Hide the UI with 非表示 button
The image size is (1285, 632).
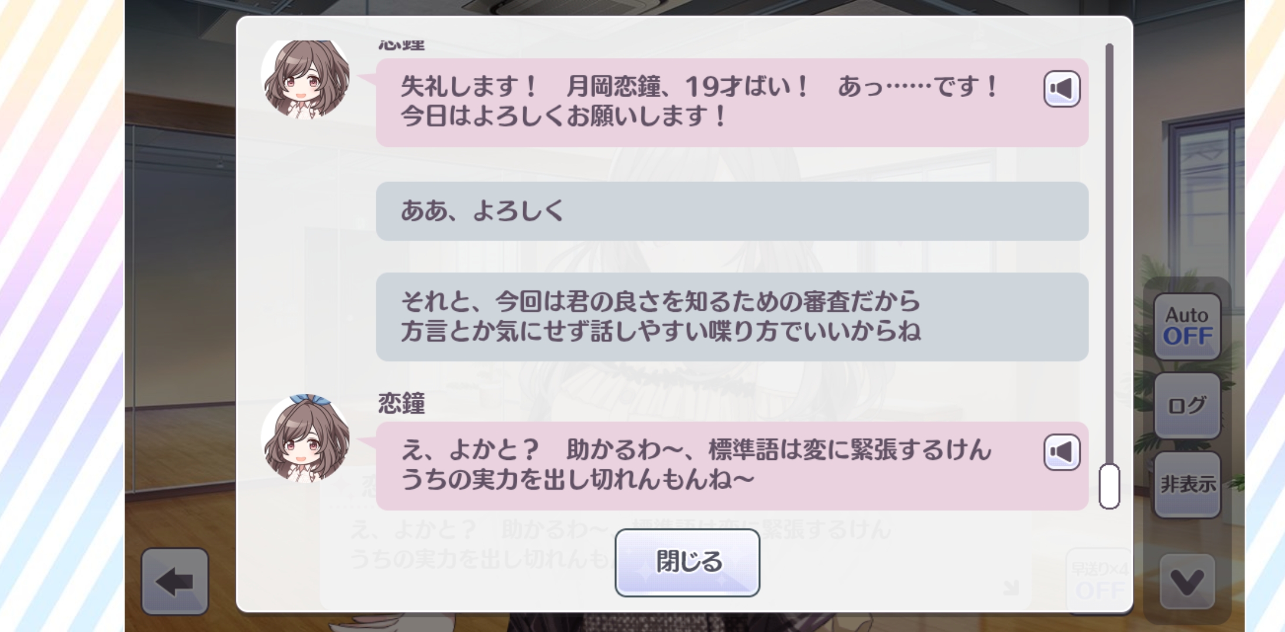click(x=1187, y=485)
